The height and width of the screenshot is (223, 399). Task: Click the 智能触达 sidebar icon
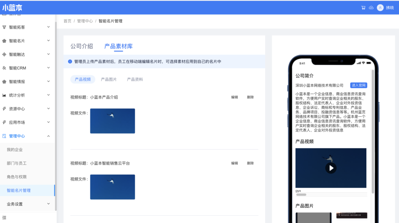click(x=4, y=54)
